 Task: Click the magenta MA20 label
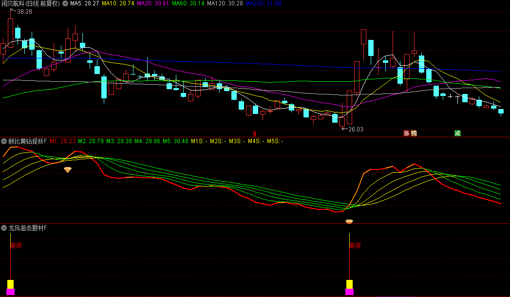pos(153,3)
